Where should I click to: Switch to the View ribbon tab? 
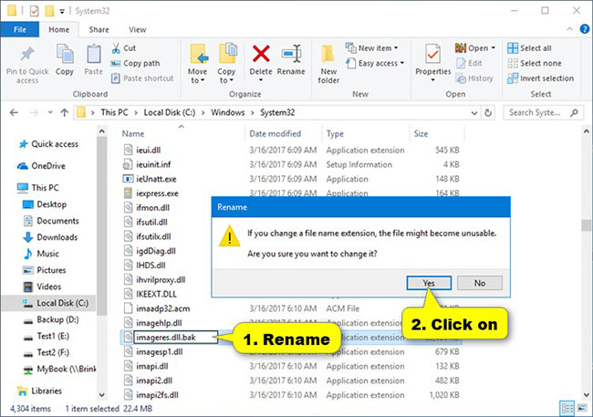coord(137,29)
